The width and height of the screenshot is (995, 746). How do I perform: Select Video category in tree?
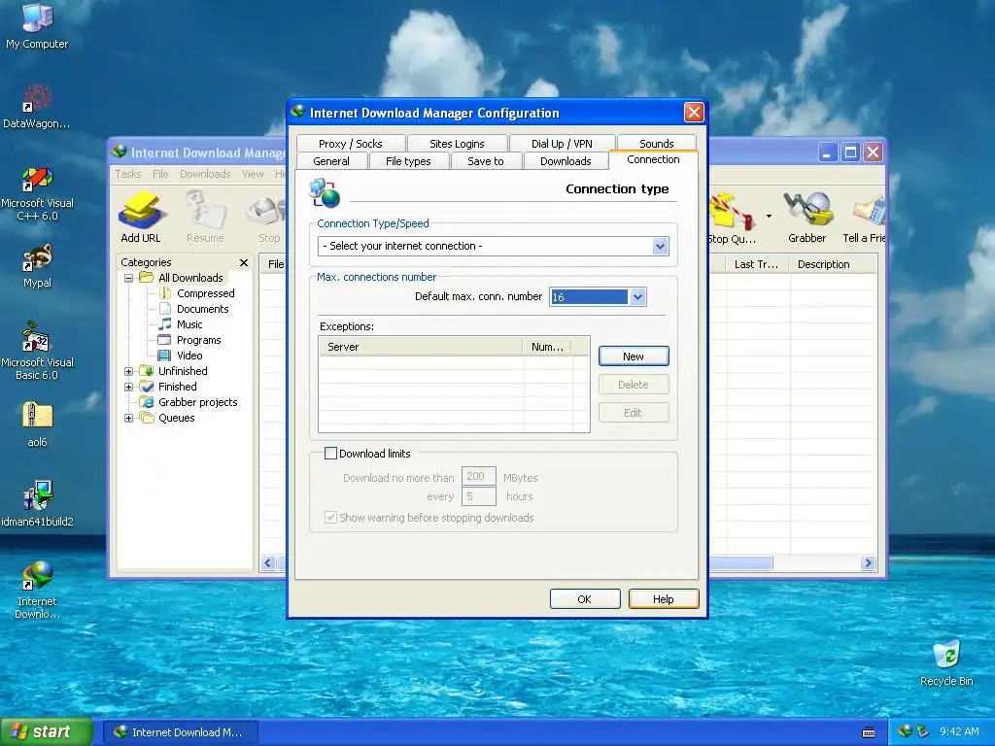point(189,356)
